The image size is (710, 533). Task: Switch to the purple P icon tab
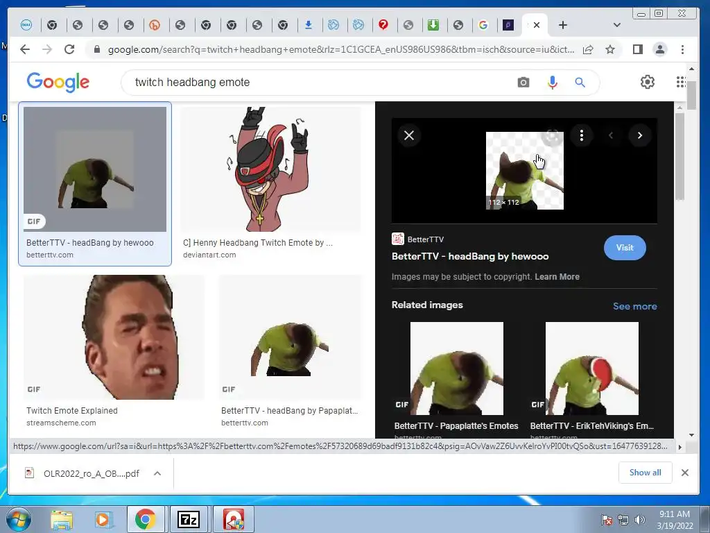pos(508,25)
